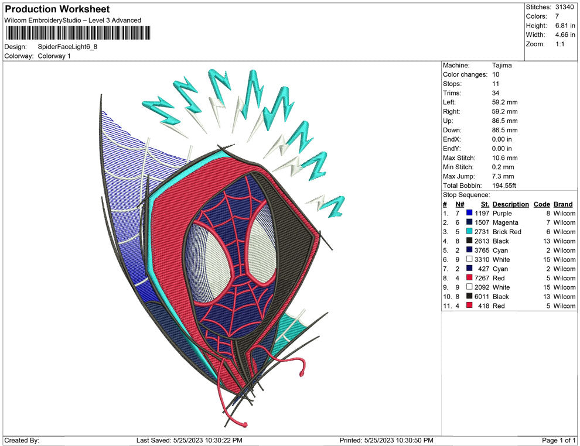Click the 'Purple' description text
The image size is (580, 446).
coord(502,213)
